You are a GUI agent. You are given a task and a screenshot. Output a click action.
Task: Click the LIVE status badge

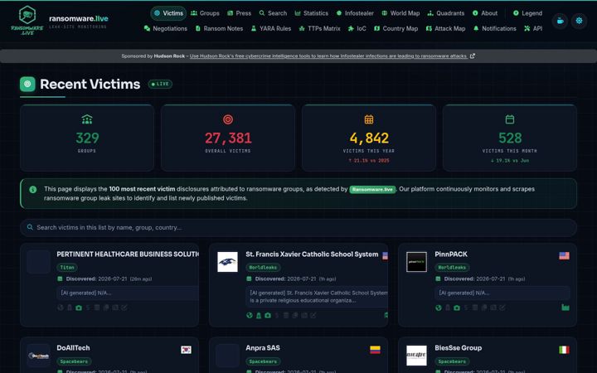click(x=160, y=84)
